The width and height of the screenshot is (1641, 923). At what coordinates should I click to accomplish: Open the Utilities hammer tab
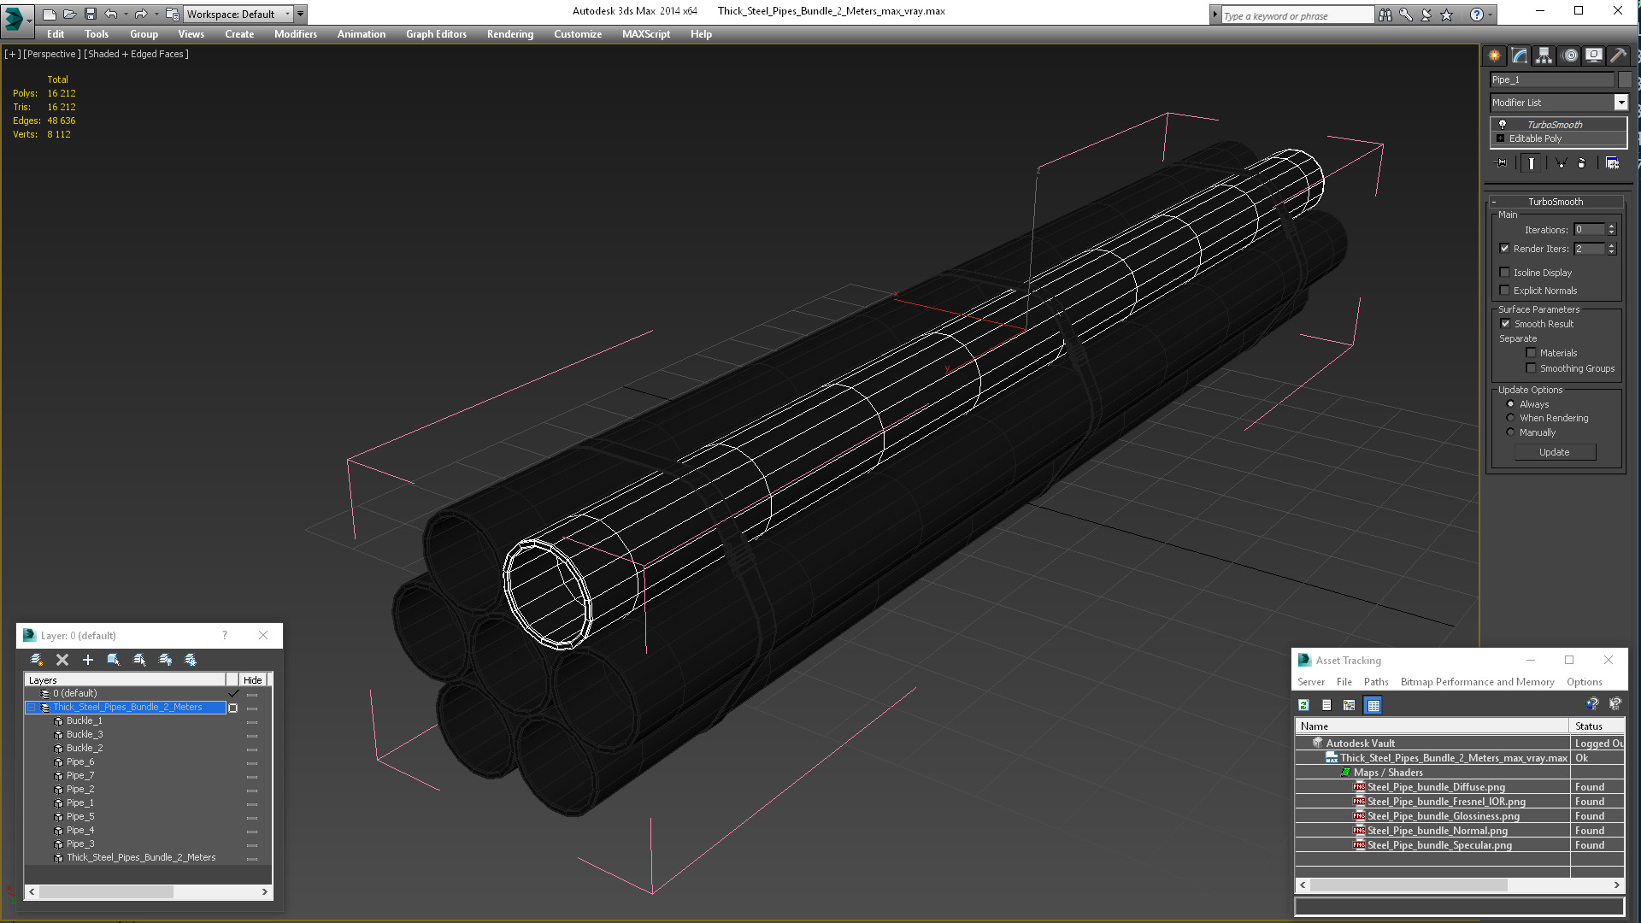(1617, 56)
